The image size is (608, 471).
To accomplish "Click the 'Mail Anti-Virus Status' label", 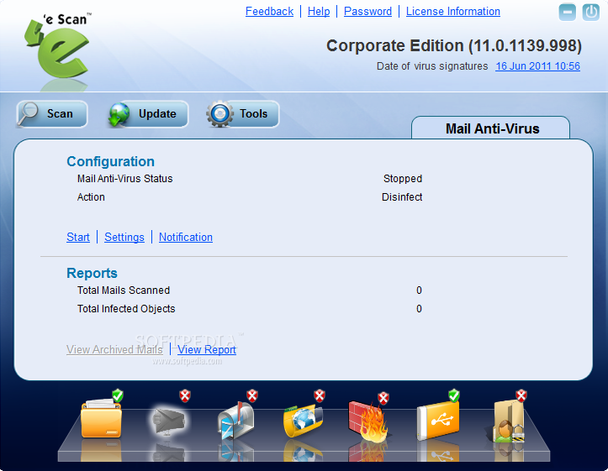I will coord(124,179).
